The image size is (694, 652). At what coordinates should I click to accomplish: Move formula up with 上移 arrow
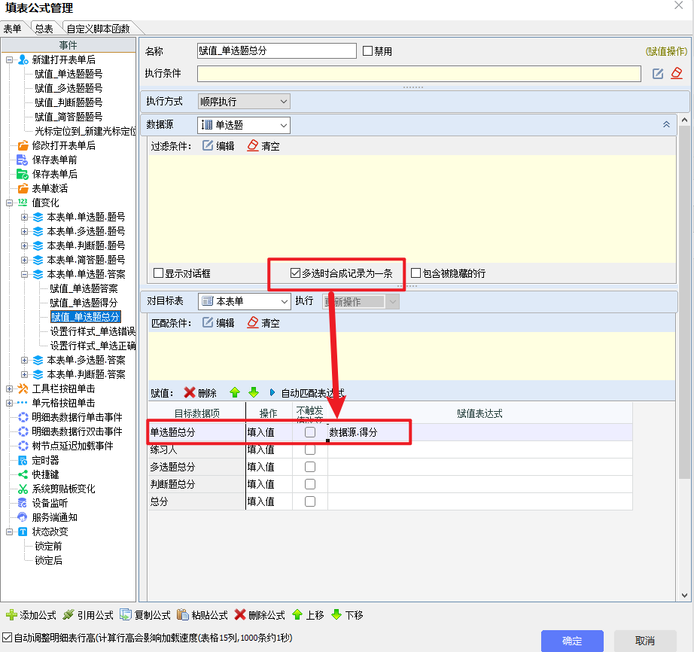297,615
